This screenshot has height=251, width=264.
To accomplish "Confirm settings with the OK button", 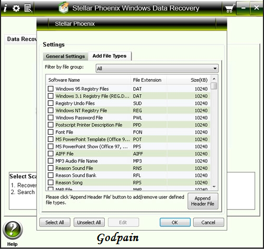I will pos(175,222).
